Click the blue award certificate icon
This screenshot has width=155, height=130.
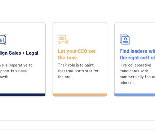[x=125, y=39]
